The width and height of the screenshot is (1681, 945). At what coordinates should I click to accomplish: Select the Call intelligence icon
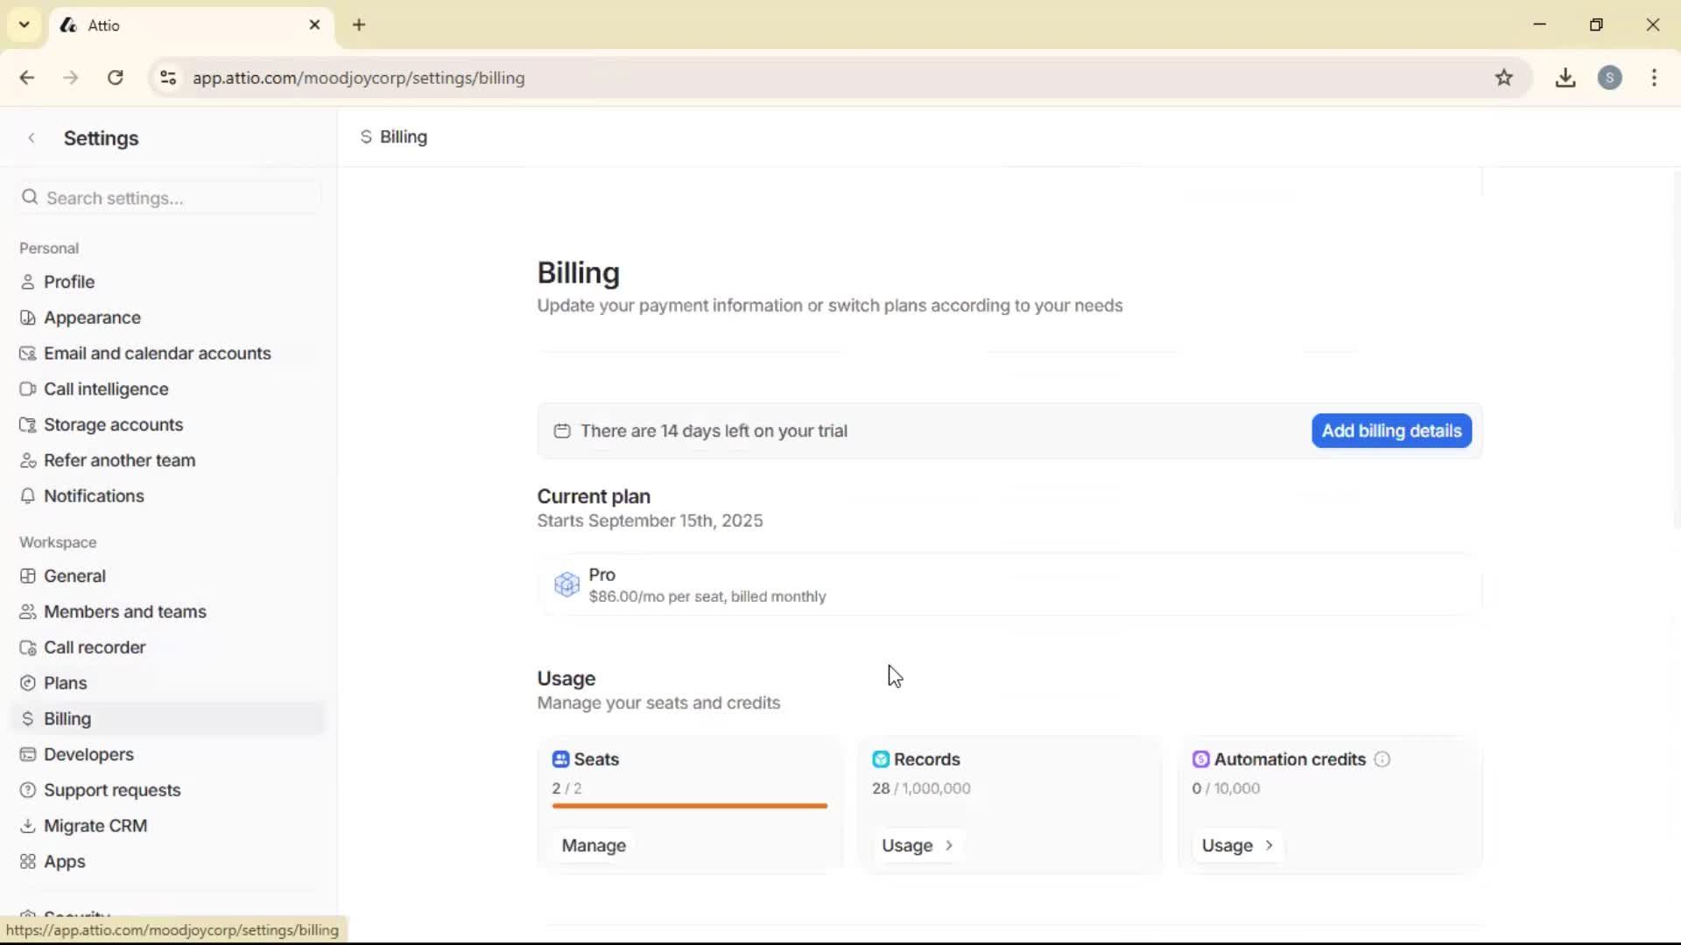tap(28, 388)
